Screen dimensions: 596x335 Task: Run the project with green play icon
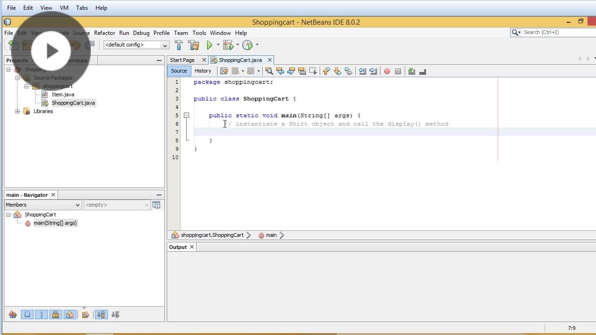point(210,45)
